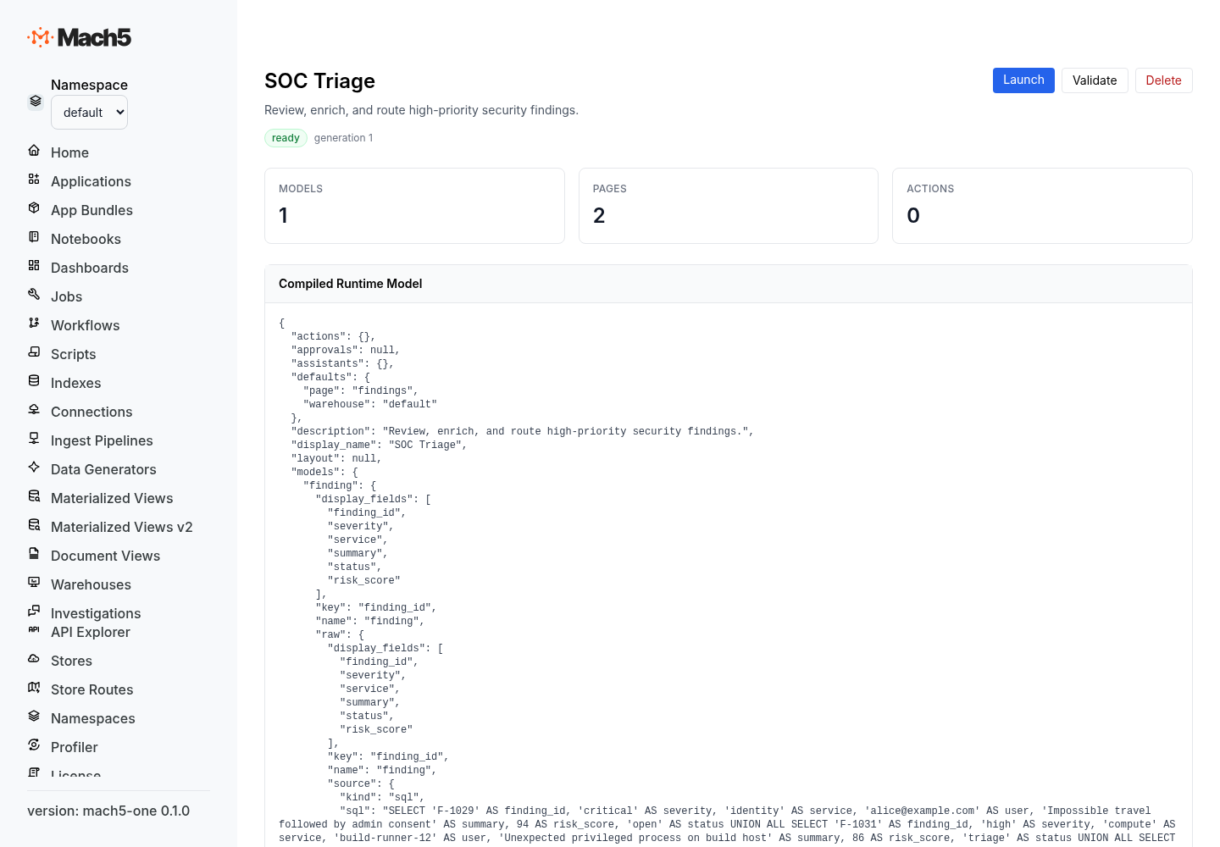Click the MODELS count card
This screenshot has width=1220, height=847.
click(x=414, y=206)
